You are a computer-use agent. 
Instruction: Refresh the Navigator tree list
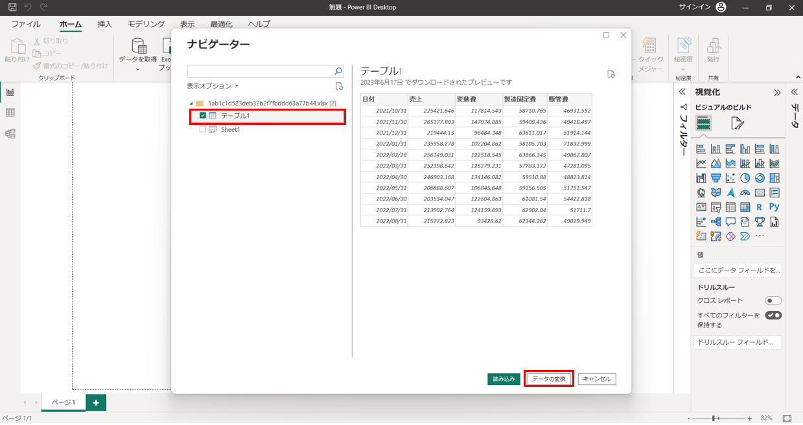[x=340, y=86]
